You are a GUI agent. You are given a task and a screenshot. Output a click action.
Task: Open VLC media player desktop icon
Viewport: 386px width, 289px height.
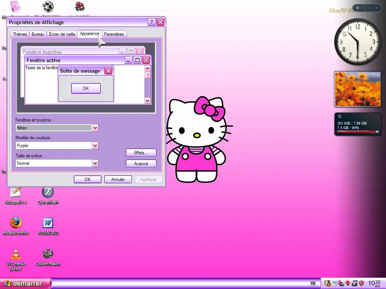pos(16,259)
